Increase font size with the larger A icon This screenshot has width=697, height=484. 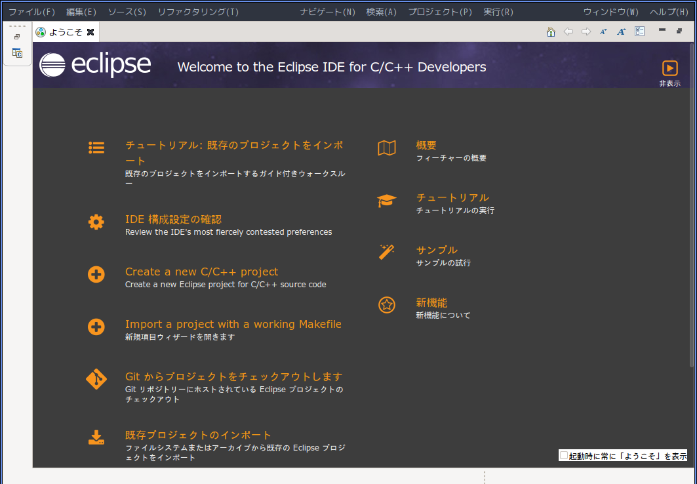click(622, 31)
